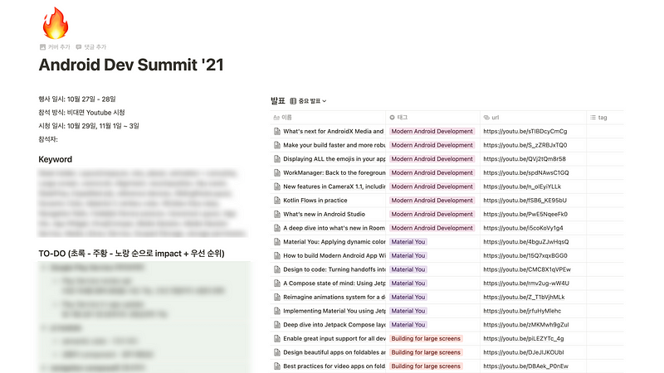Open the 중요 발표 view dropdown
664x373 pixels.
pyautogui.click(x=308, y=101)
